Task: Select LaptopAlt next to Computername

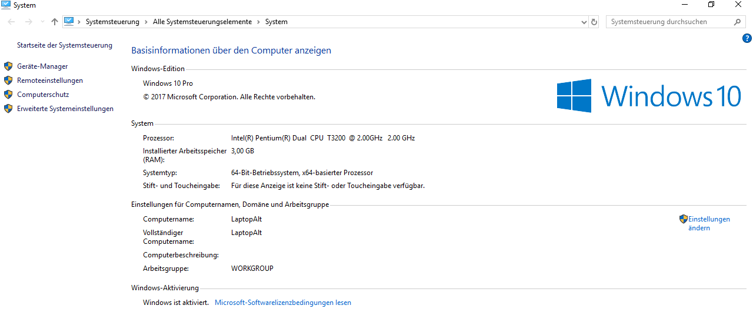Action: [246, 219]
